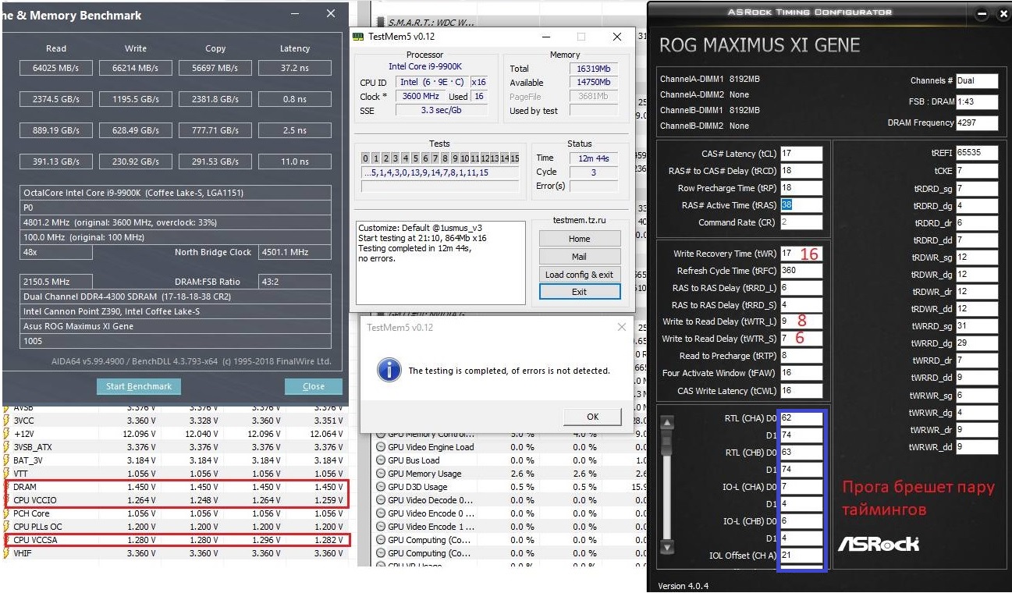The image size is (1012, 593).
Task: Click the RAS# to CAS# Delay (tRCD) field
Action: (x=801, y=171)
